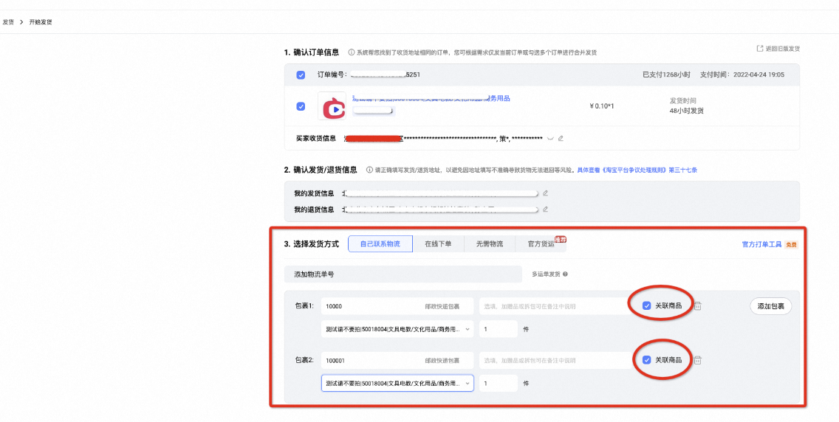The width and height of the screenshot is (839, 422).
Task: Click edit pencil next to buyer shipping info
Action: coord(561,139)
